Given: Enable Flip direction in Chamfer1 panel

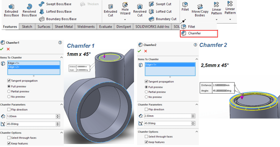Looking at the screenshot, I should 9,110.
